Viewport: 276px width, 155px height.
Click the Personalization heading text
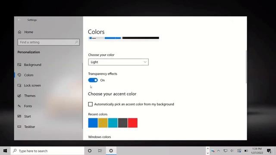pos(29,52)
